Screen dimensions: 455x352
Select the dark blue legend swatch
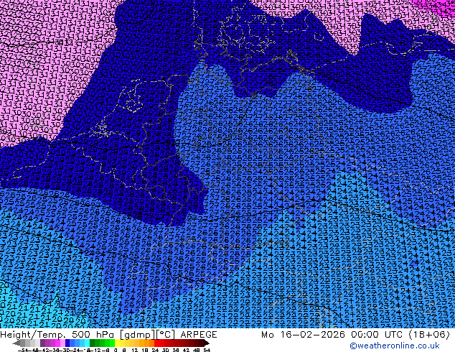[x=67, y=343]
